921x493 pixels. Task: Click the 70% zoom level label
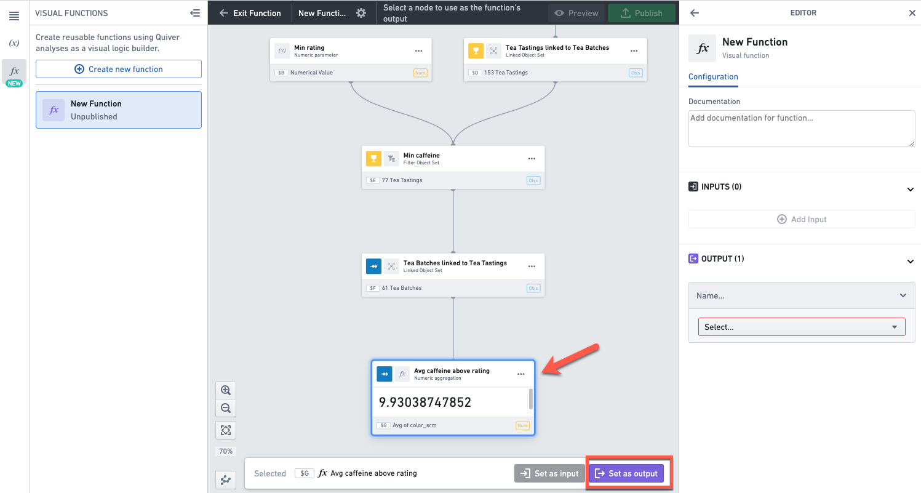pyautogui.click(x=226, y=451)
